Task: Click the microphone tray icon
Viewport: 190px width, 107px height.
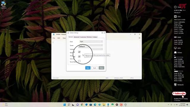Action: click(x=171, y=105)
